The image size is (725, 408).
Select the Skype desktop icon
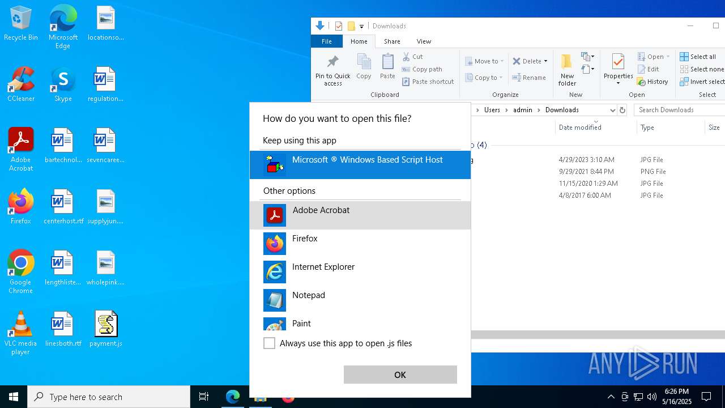(x=63, y=85)
